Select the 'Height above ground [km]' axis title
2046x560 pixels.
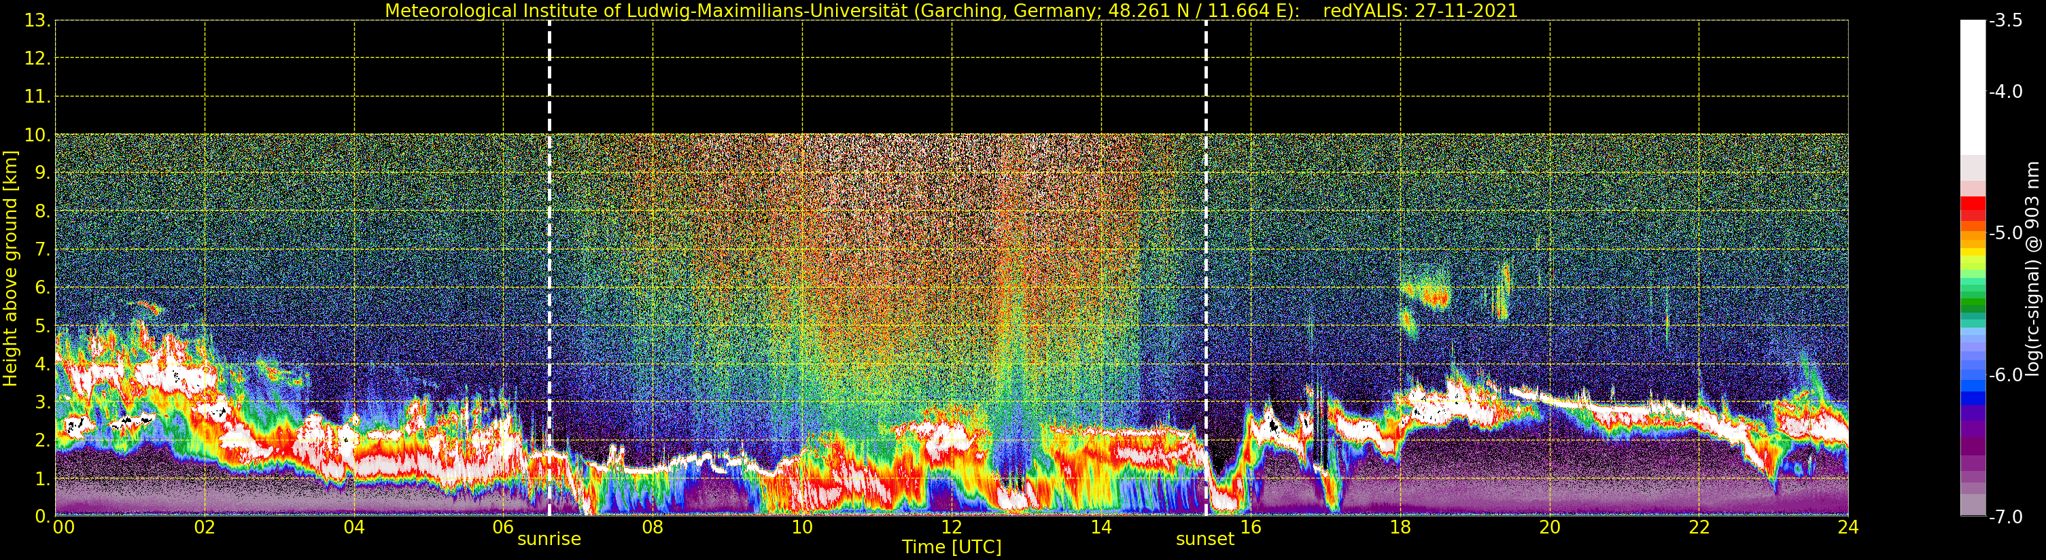tap(10, 268)
